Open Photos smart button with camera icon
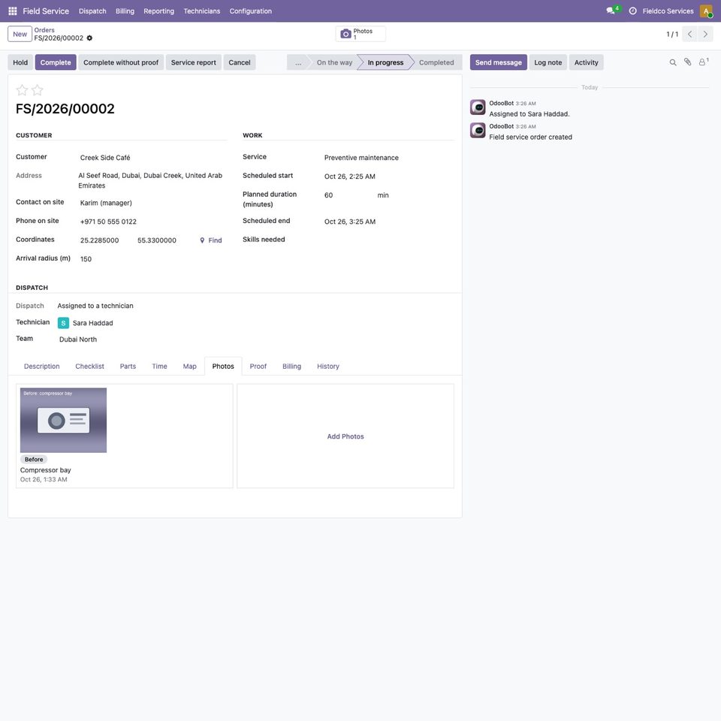The height and width of the screenshot is (721, 721). click(360, 34)
